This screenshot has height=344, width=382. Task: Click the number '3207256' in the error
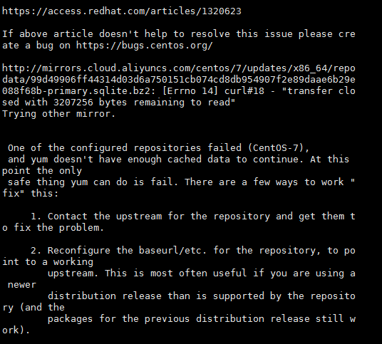[x=73, y=103]
